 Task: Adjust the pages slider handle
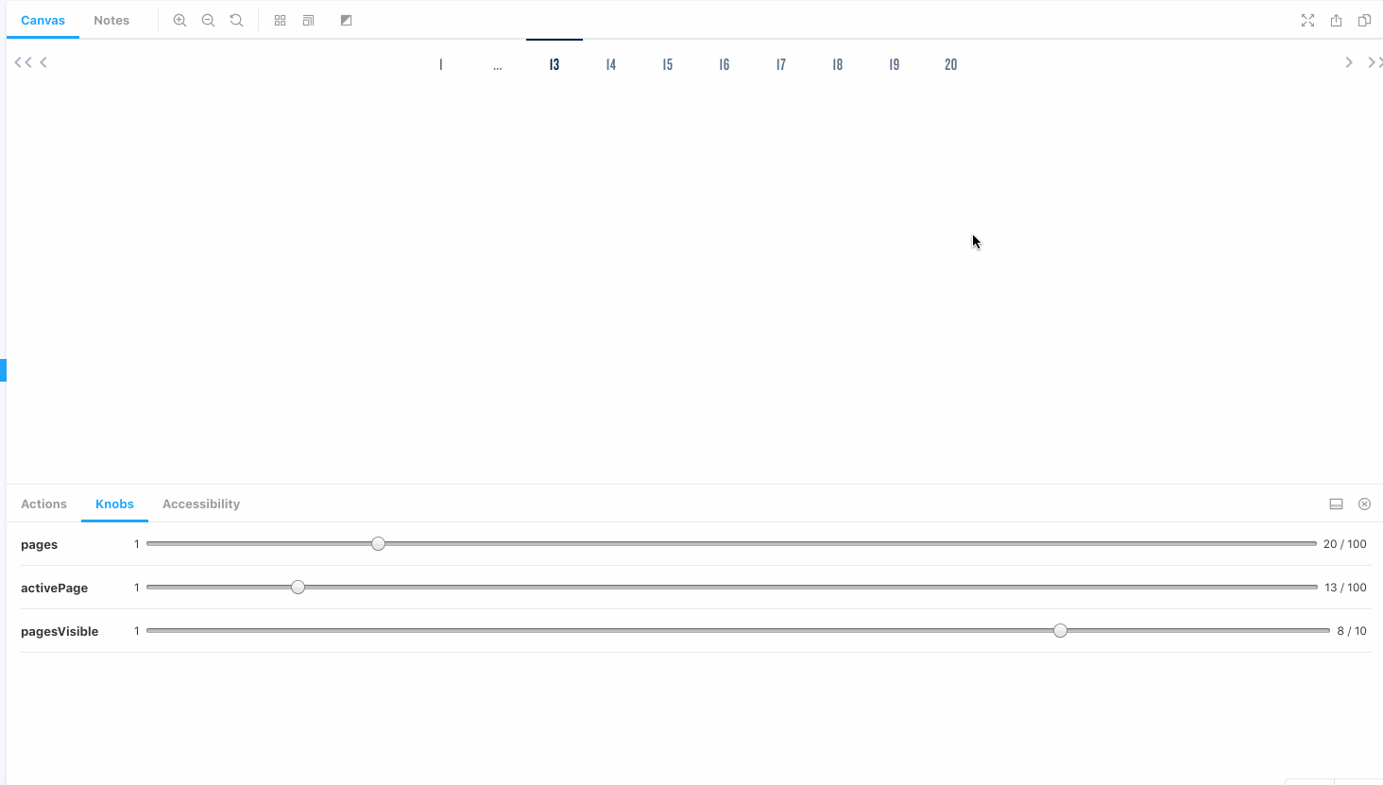point(378,544)
